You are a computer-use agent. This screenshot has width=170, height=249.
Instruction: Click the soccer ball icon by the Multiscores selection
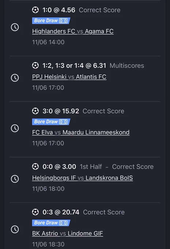[35, 66]
